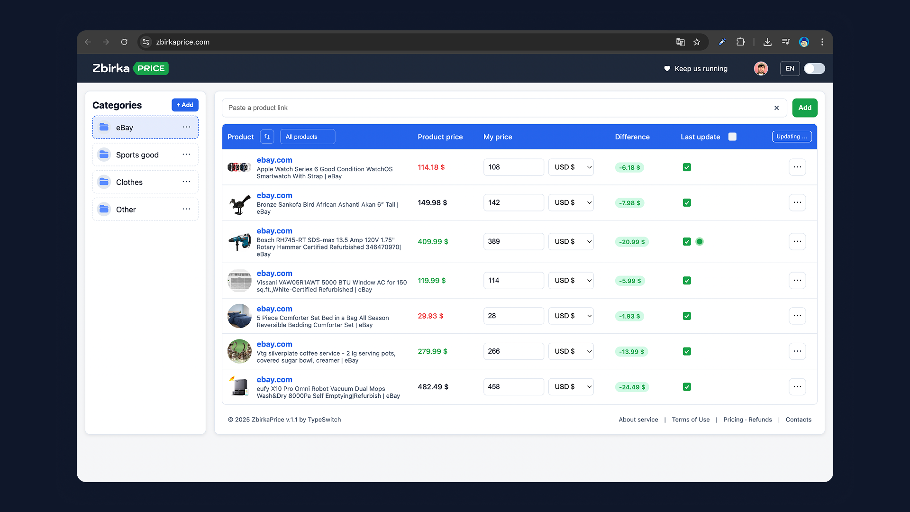Open more options for eufy Robot Vacuum row

click(797, 386)
